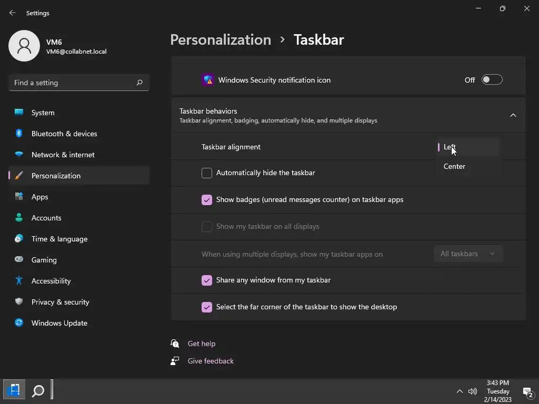Click the Settings window title text

[x=38, y=13]
